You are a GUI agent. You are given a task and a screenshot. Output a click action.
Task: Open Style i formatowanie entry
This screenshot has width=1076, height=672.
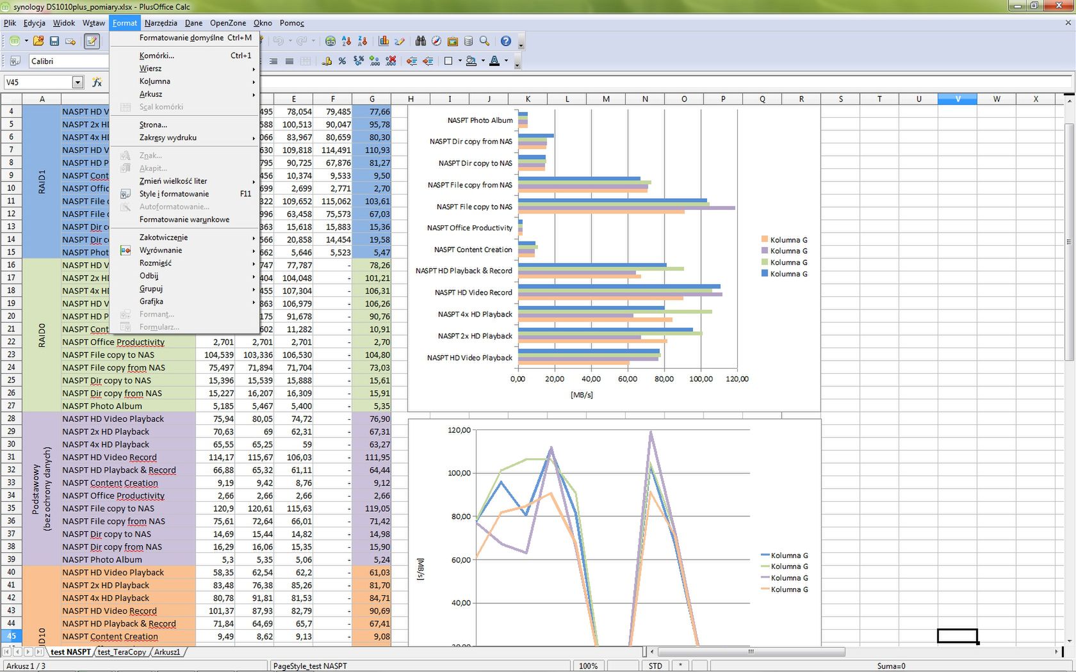click(x=184, y=194)
